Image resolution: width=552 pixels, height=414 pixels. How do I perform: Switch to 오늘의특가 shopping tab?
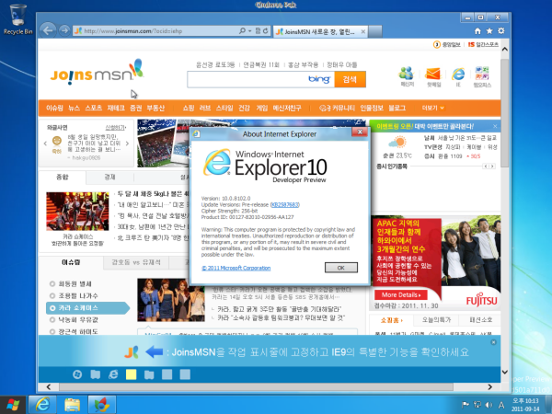point(436,319)
